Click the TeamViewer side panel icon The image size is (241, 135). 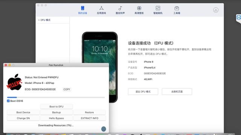238,17
